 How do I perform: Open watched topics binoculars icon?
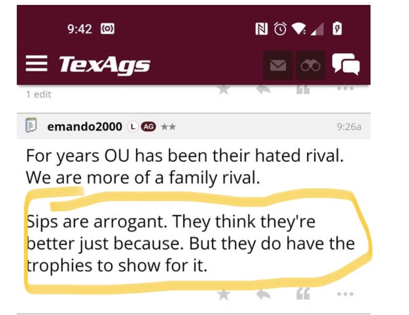[310, 65]
